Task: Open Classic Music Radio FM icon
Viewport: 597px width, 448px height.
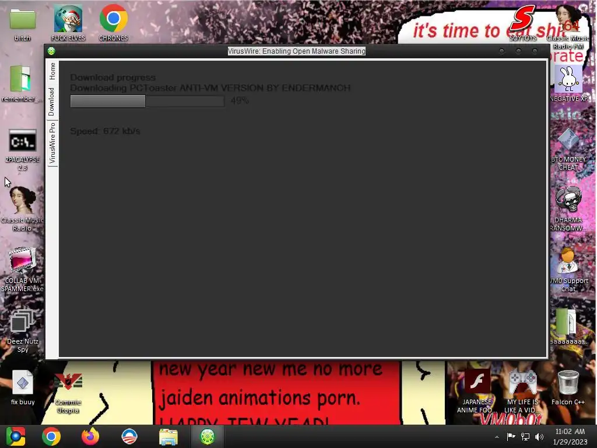Action: click(568, 27)
